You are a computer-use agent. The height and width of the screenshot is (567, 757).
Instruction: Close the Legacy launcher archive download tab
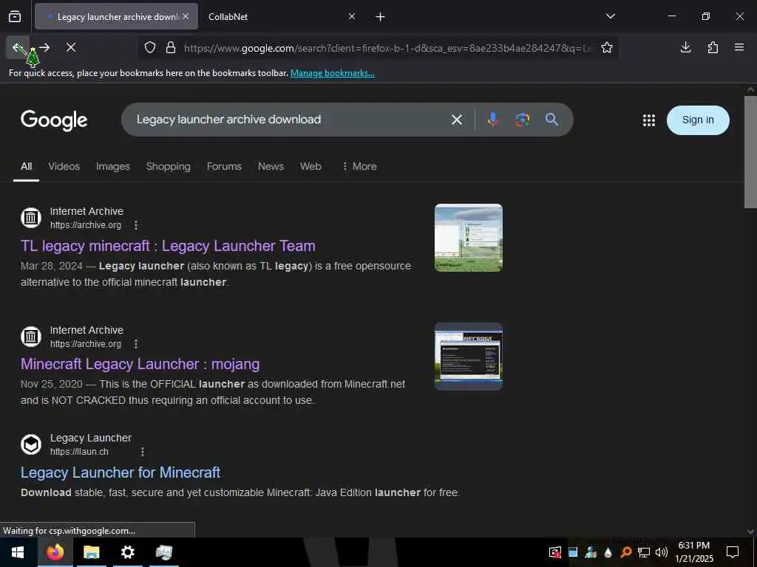186,16
